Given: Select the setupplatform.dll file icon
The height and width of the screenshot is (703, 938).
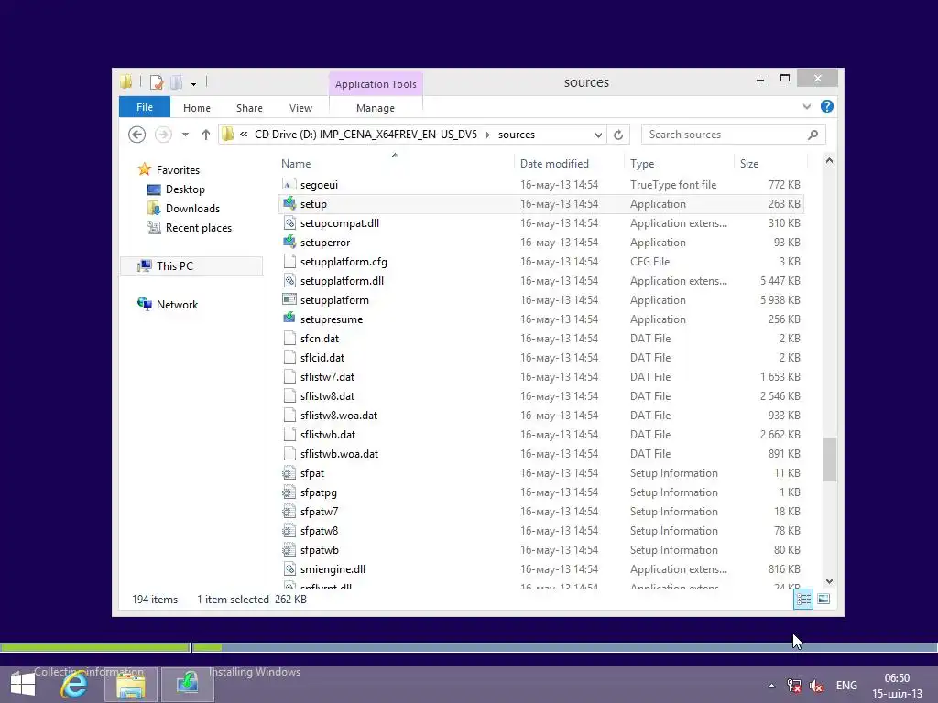Looking at the screenshot, I should (289, 280).
